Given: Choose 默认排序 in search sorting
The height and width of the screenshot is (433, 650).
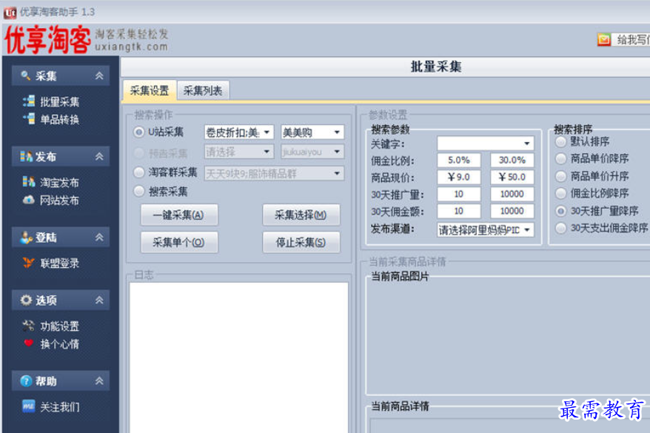Looking at the screenshot, I should point(561,142).
